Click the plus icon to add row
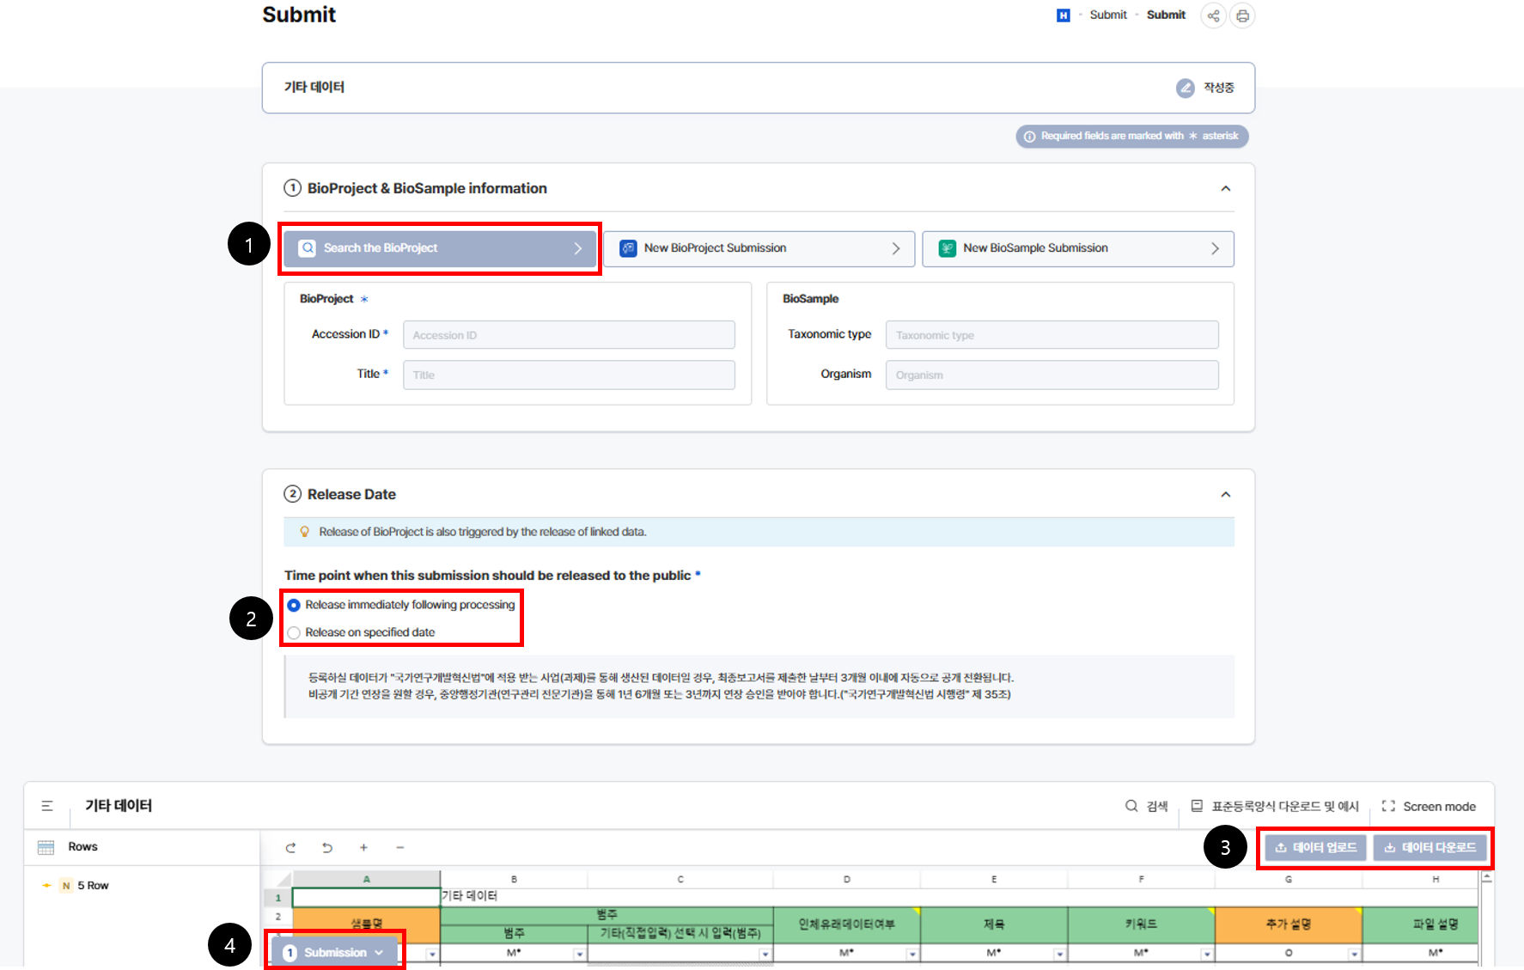Image resolution: width=1524 pixels, height=970 pixels. [x=363, y=848]
